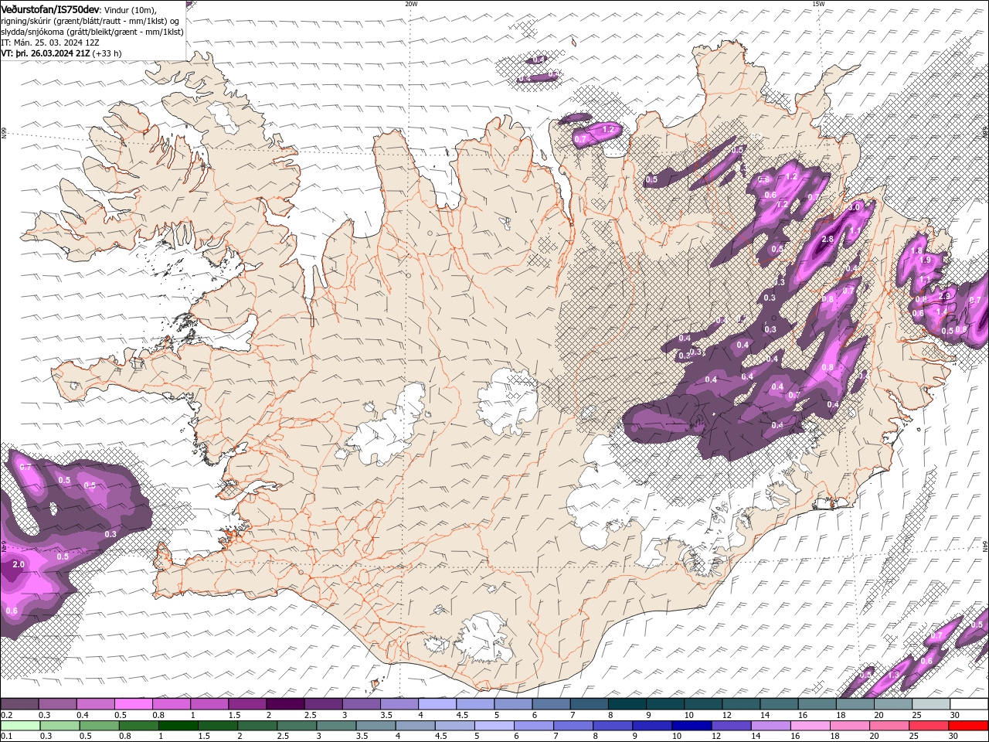
Task: Click the valid time 'VT: þri. 26.03.2024 21Z'
Action: tap(46, 53)
